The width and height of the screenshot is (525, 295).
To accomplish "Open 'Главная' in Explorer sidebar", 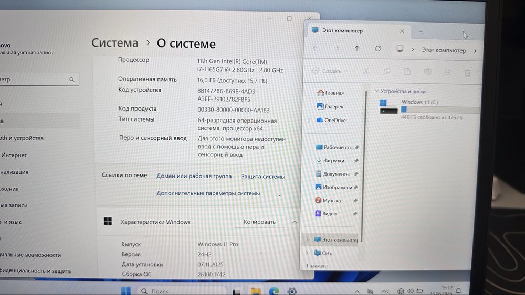I will (x=330, y=93).
